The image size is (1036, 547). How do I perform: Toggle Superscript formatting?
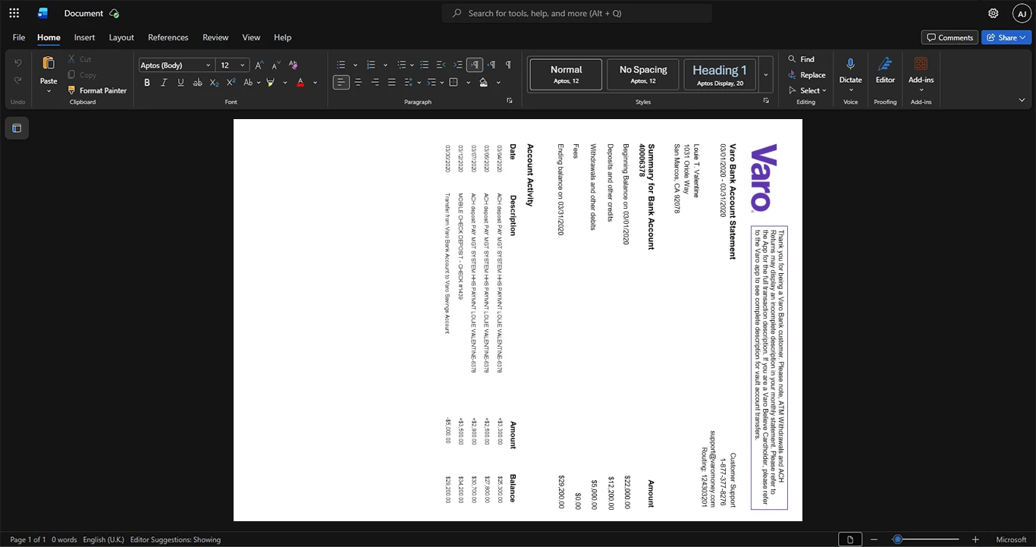pyautogui.click(x=231, y=82)
